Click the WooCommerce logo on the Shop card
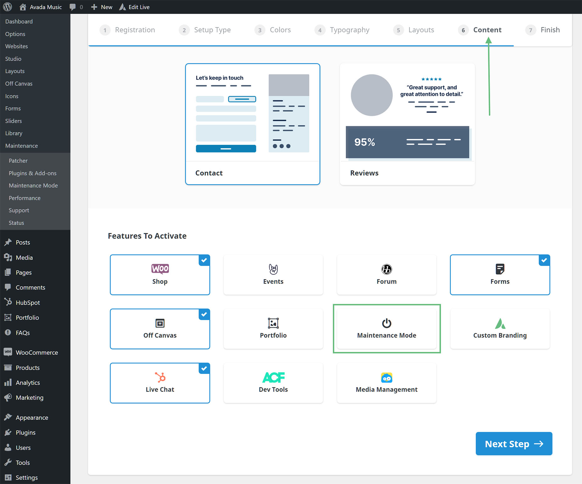The width and height of the screenshot is (582, 484). [x=160, y=269]
